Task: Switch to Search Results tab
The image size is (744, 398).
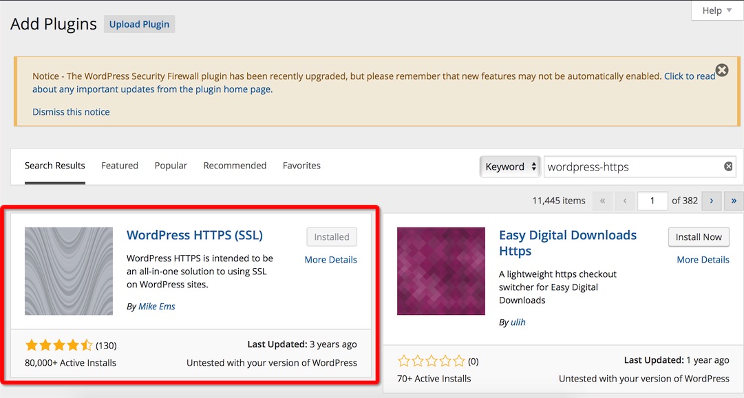Action: point(54,166)
